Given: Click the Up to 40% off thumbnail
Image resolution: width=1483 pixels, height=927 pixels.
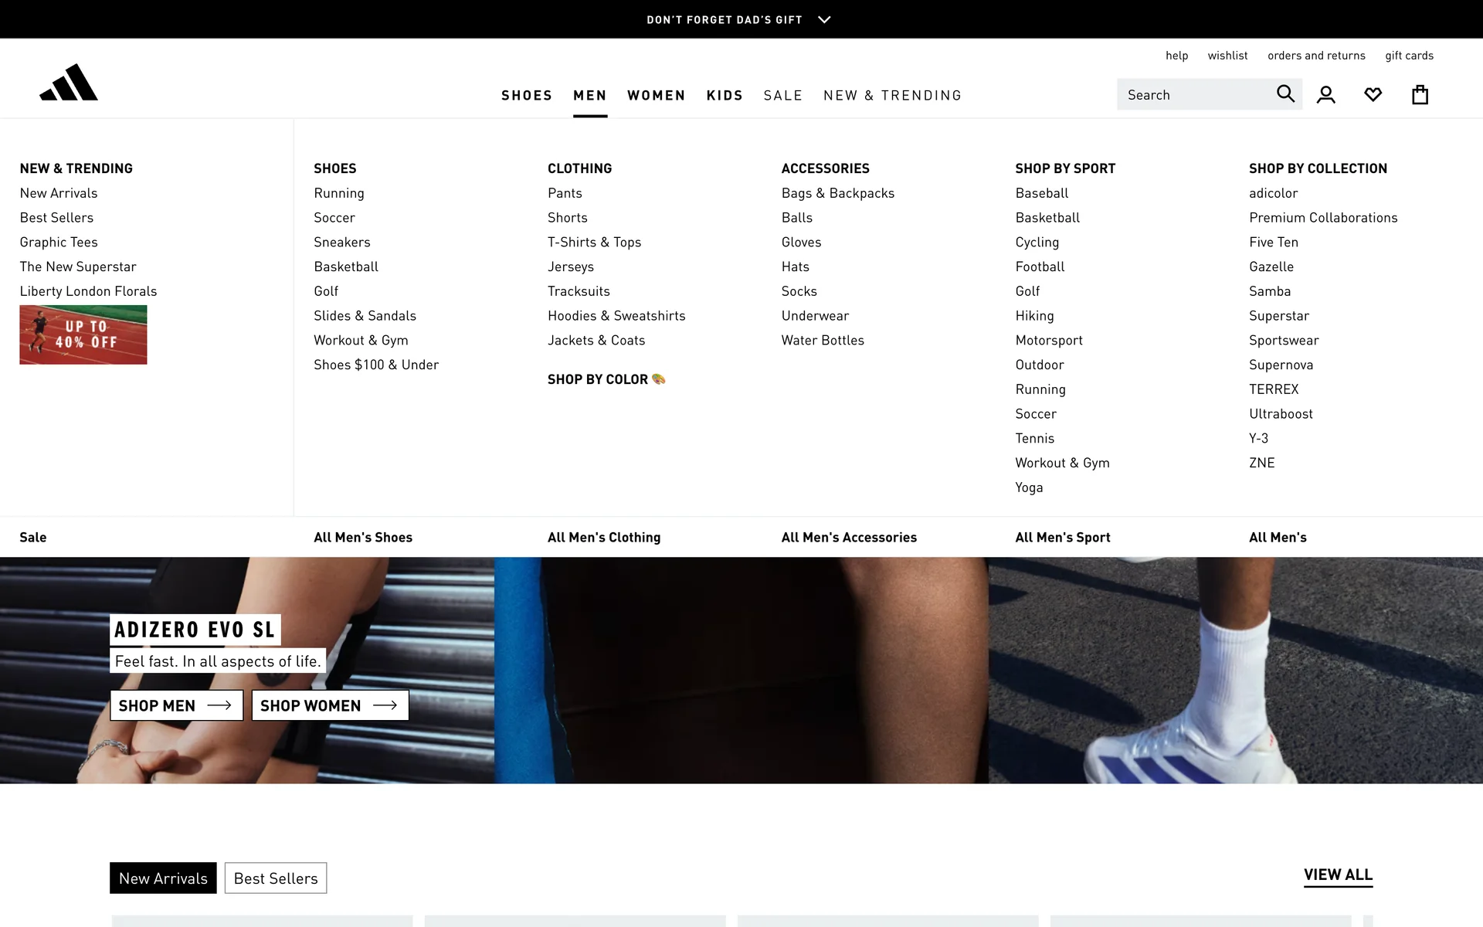Looking at the screenshot, I should [83, 334].
